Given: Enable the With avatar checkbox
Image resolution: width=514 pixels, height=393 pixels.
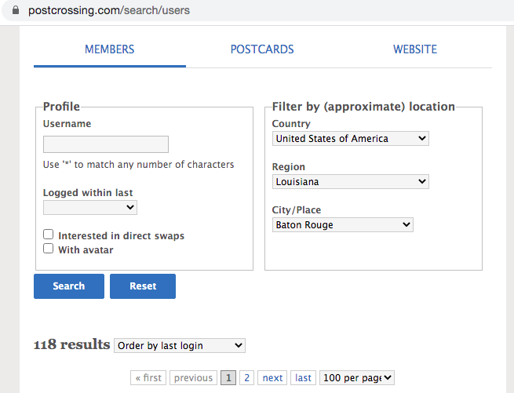Looking at the screenshot, I should [x=48, y=249].
